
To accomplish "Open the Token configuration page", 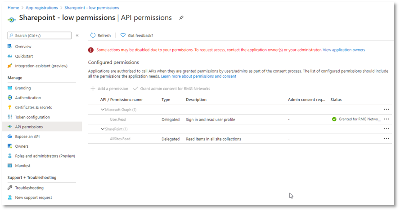I will (32, 117).
